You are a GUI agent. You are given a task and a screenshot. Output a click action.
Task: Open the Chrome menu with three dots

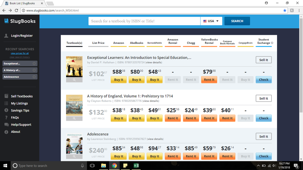299,10
